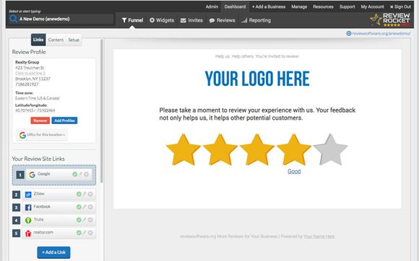Click the YOUR LOGO HERE placeholder
The image size is (419, 261).
(257, 79)
